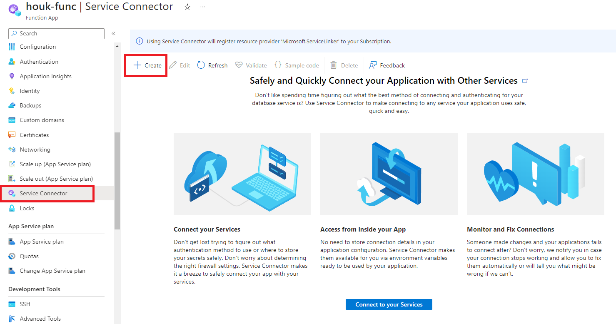
Task: Refresh the Service Connector list
Action: [212, 65]
